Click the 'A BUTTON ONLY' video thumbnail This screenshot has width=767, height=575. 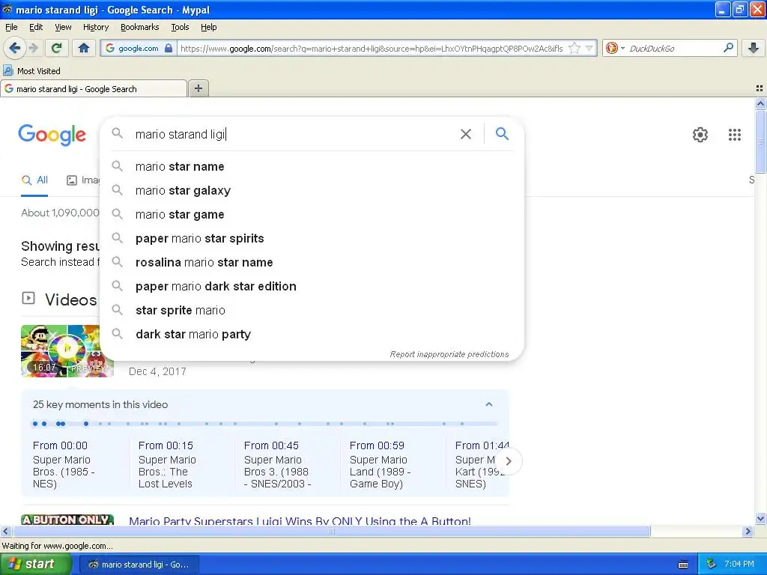67,520
